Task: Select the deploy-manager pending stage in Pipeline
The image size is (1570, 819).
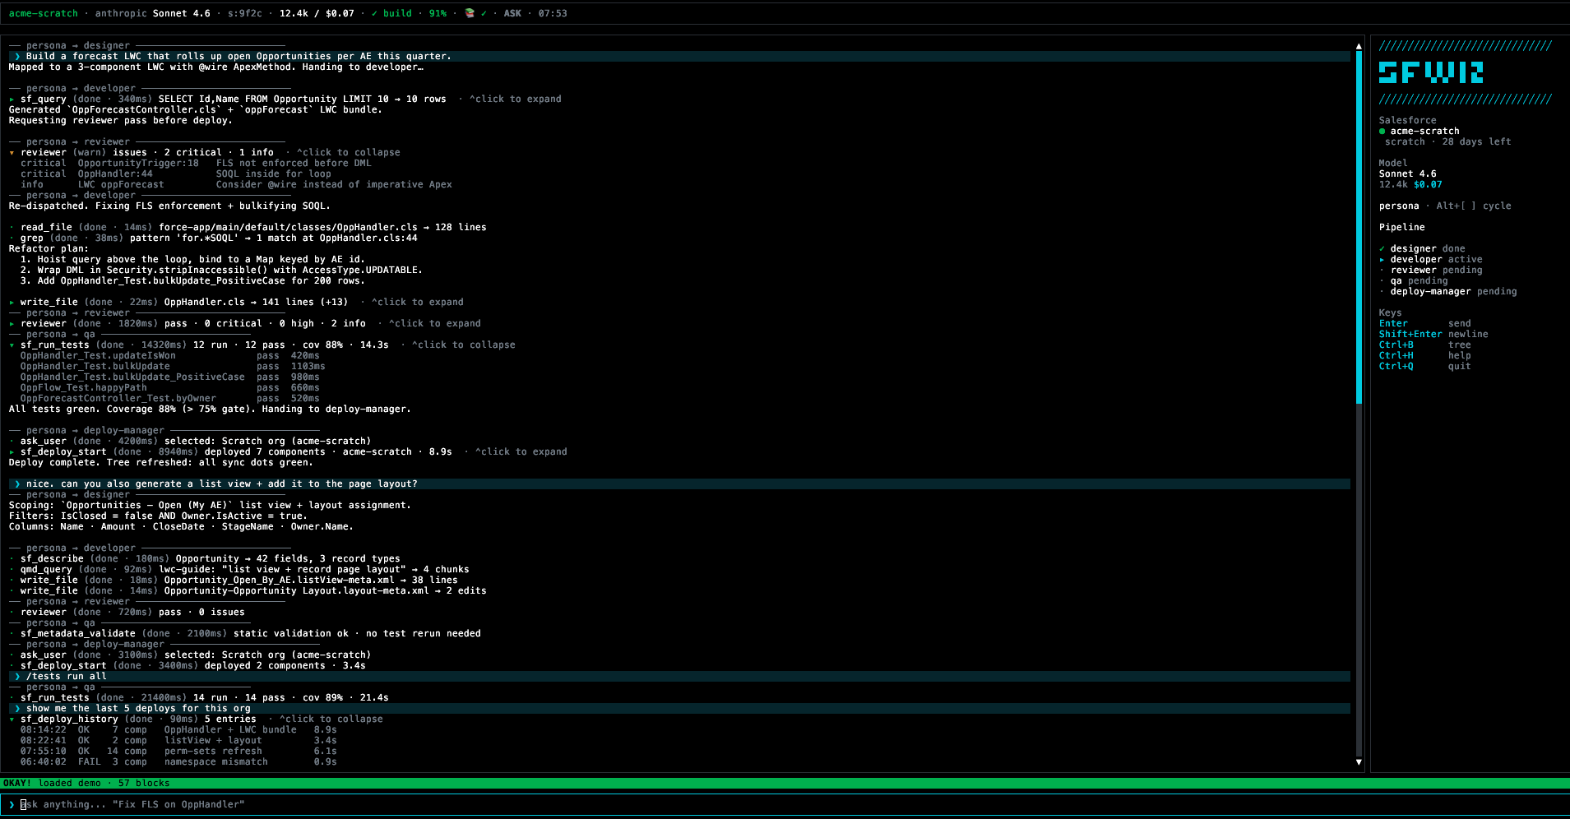Action: coord(1448,291)
